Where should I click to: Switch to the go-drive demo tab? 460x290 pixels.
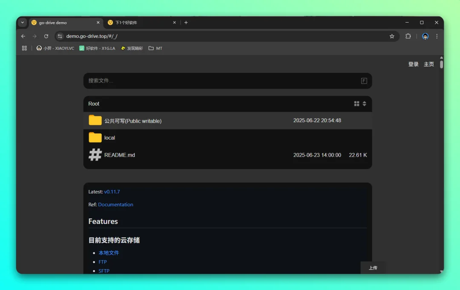click(66, 23)
